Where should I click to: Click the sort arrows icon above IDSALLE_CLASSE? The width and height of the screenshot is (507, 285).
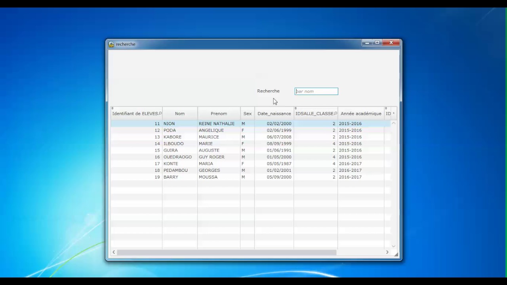click(x=295, y=108)
